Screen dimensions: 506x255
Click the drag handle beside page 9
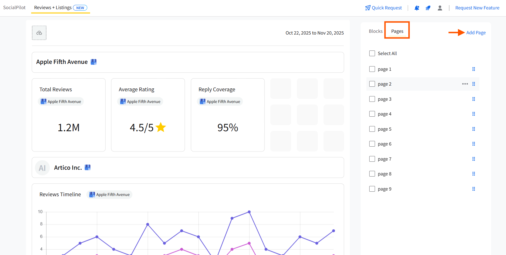[x=474, y=189]
